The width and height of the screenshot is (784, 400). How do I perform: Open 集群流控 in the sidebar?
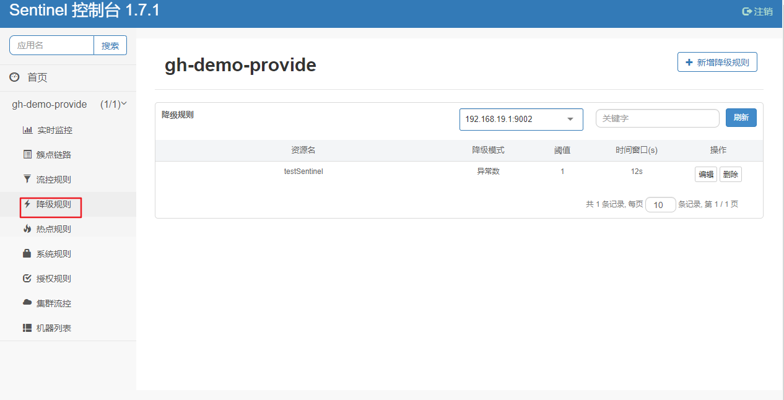click(x=54, y=303)
